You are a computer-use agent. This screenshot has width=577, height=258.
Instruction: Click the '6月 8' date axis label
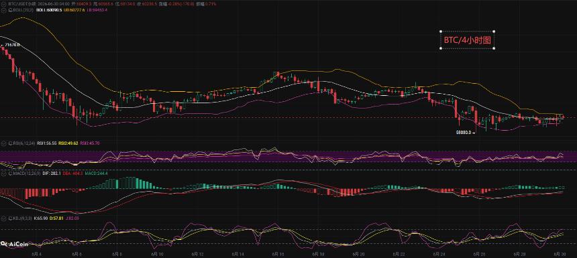[x=117, y=254]
